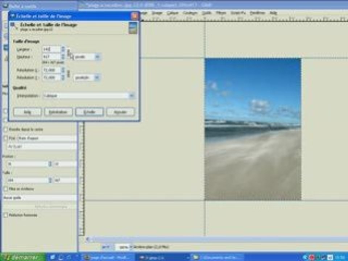This screenshot has height=261, width=348.
Task: Open the Fenêtres menu
Action: pos(257,13)
